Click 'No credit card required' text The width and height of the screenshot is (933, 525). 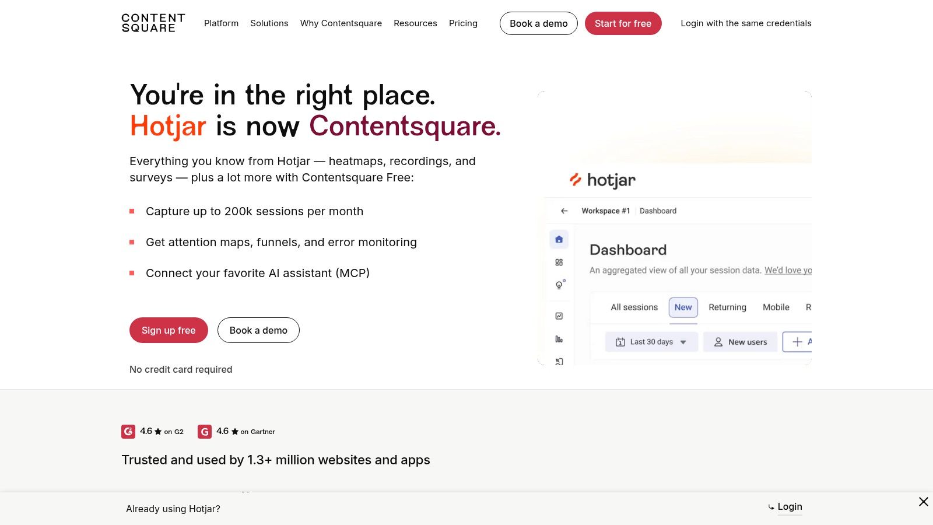click(x=181, y=369)
